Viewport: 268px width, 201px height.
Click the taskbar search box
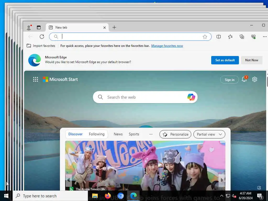pyautogui.click(x=50, y=196)
